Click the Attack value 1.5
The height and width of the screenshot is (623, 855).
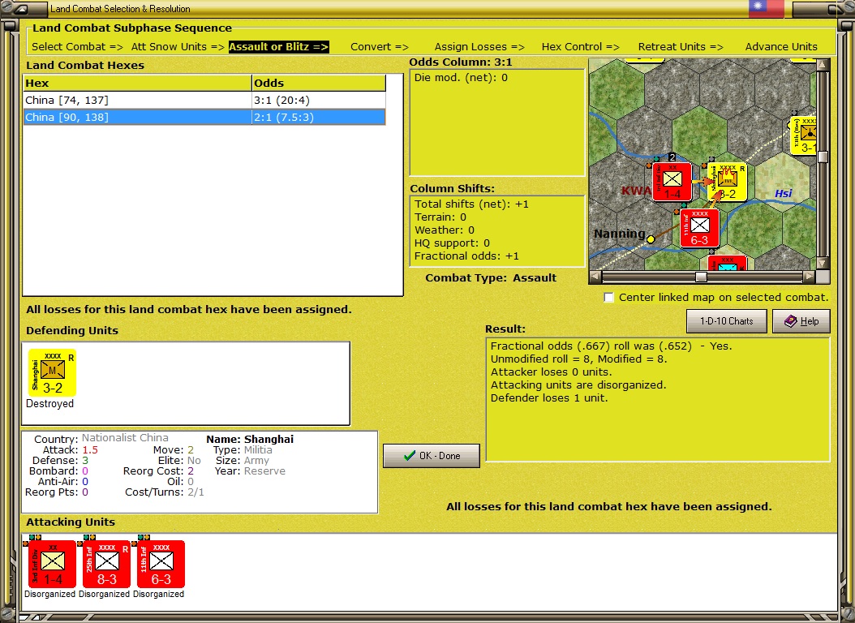point(90,450)
